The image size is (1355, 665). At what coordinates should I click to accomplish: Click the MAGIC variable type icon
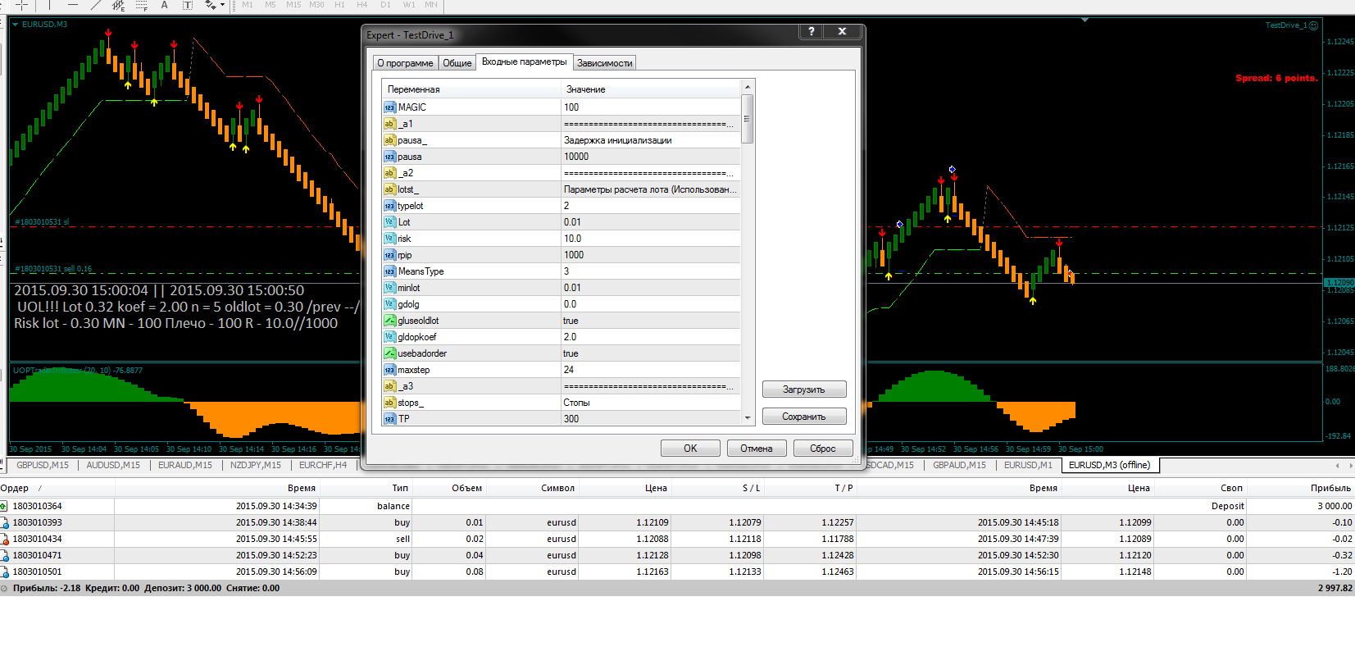[x=389, y=107]
